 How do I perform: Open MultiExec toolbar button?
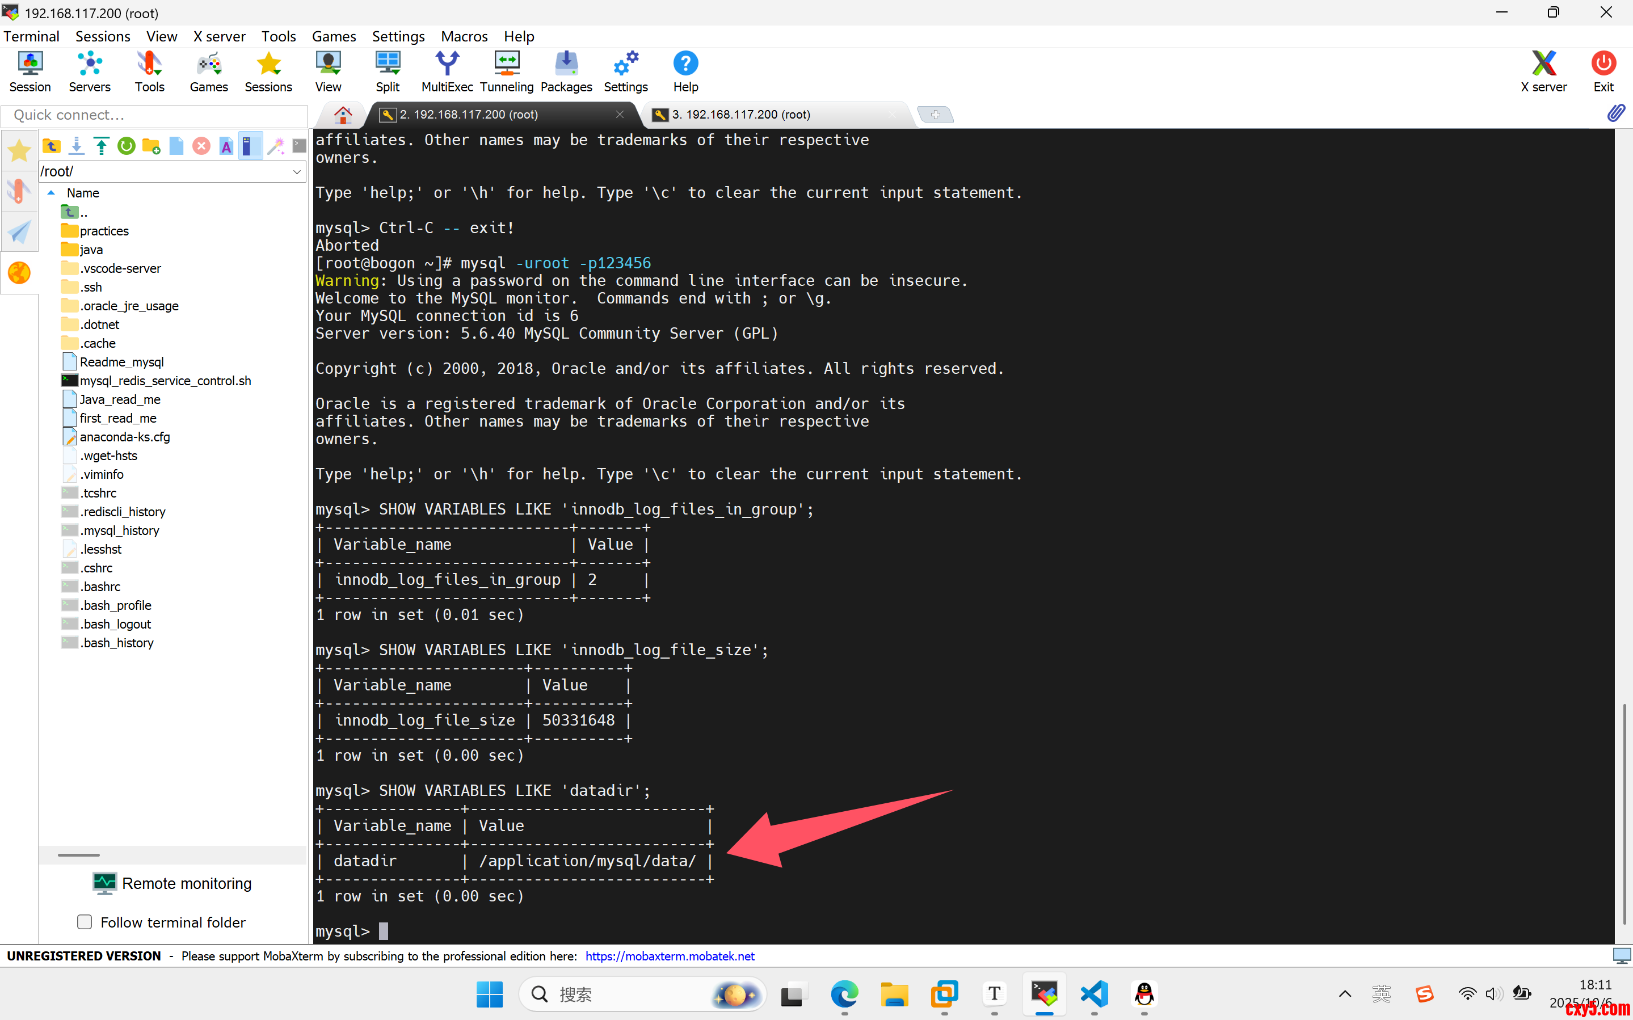click(447, 71)
